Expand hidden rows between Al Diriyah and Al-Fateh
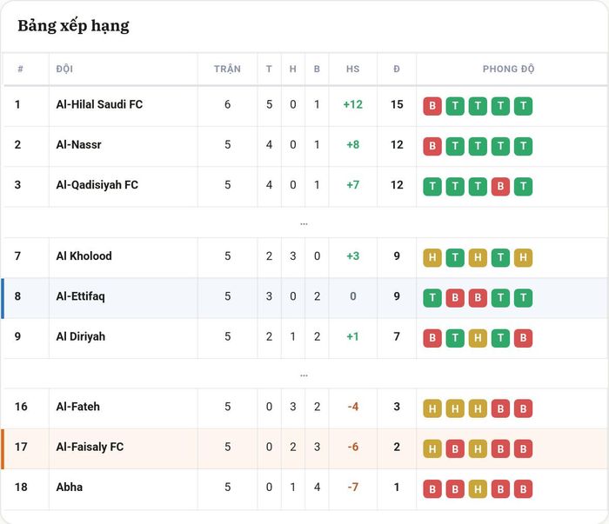 [304, 375]
